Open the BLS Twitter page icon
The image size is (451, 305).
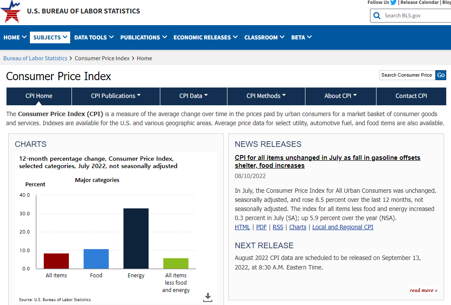pos(393,3)
